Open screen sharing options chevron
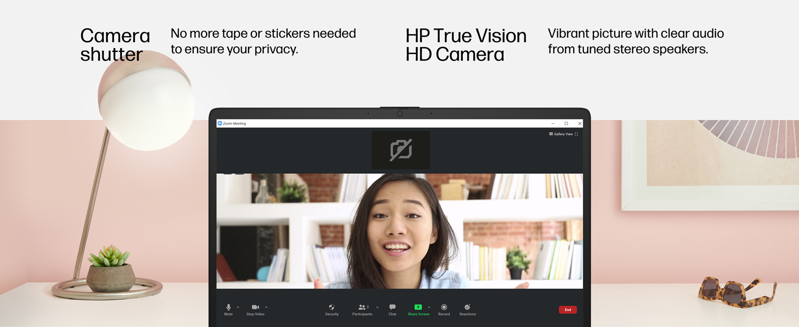The width and height of the screenshot is (799, 327). pyautogui.click(x=429, y=307)
